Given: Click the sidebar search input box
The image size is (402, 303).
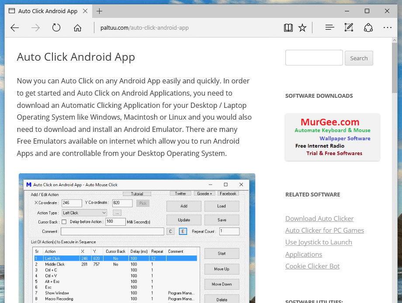Looking at the screenshot, I should 314,58.
